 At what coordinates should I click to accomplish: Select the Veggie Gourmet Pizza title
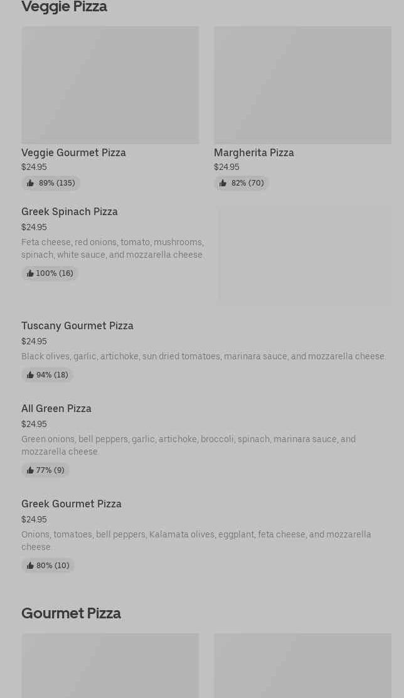73,152
